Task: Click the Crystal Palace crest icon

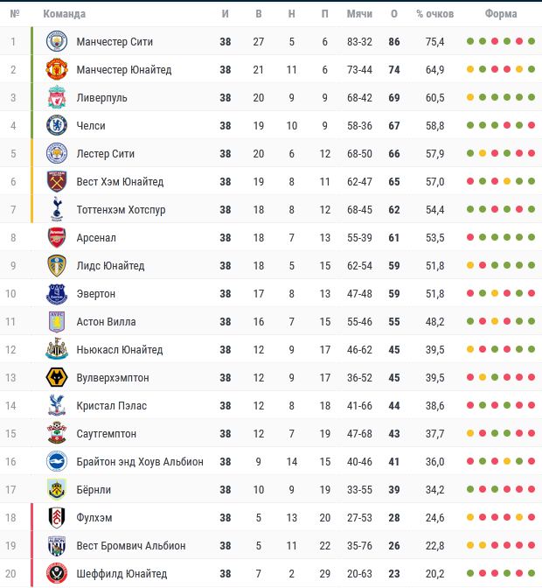Action: coord(57,406)
